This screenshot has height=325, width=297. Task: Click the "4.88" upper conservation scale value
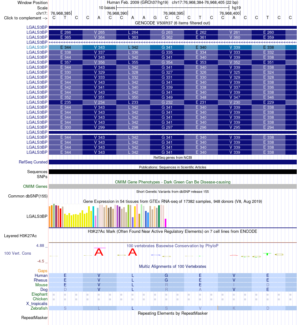point(40,246)
